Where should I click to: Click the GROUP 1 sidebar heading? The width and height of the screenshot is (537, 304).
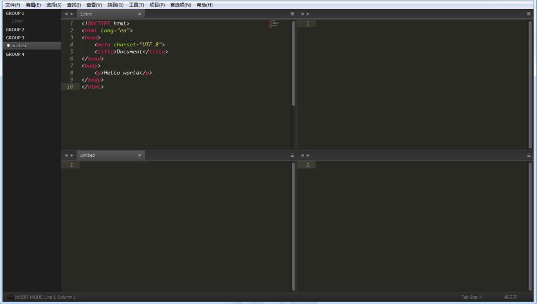[15, 13]
